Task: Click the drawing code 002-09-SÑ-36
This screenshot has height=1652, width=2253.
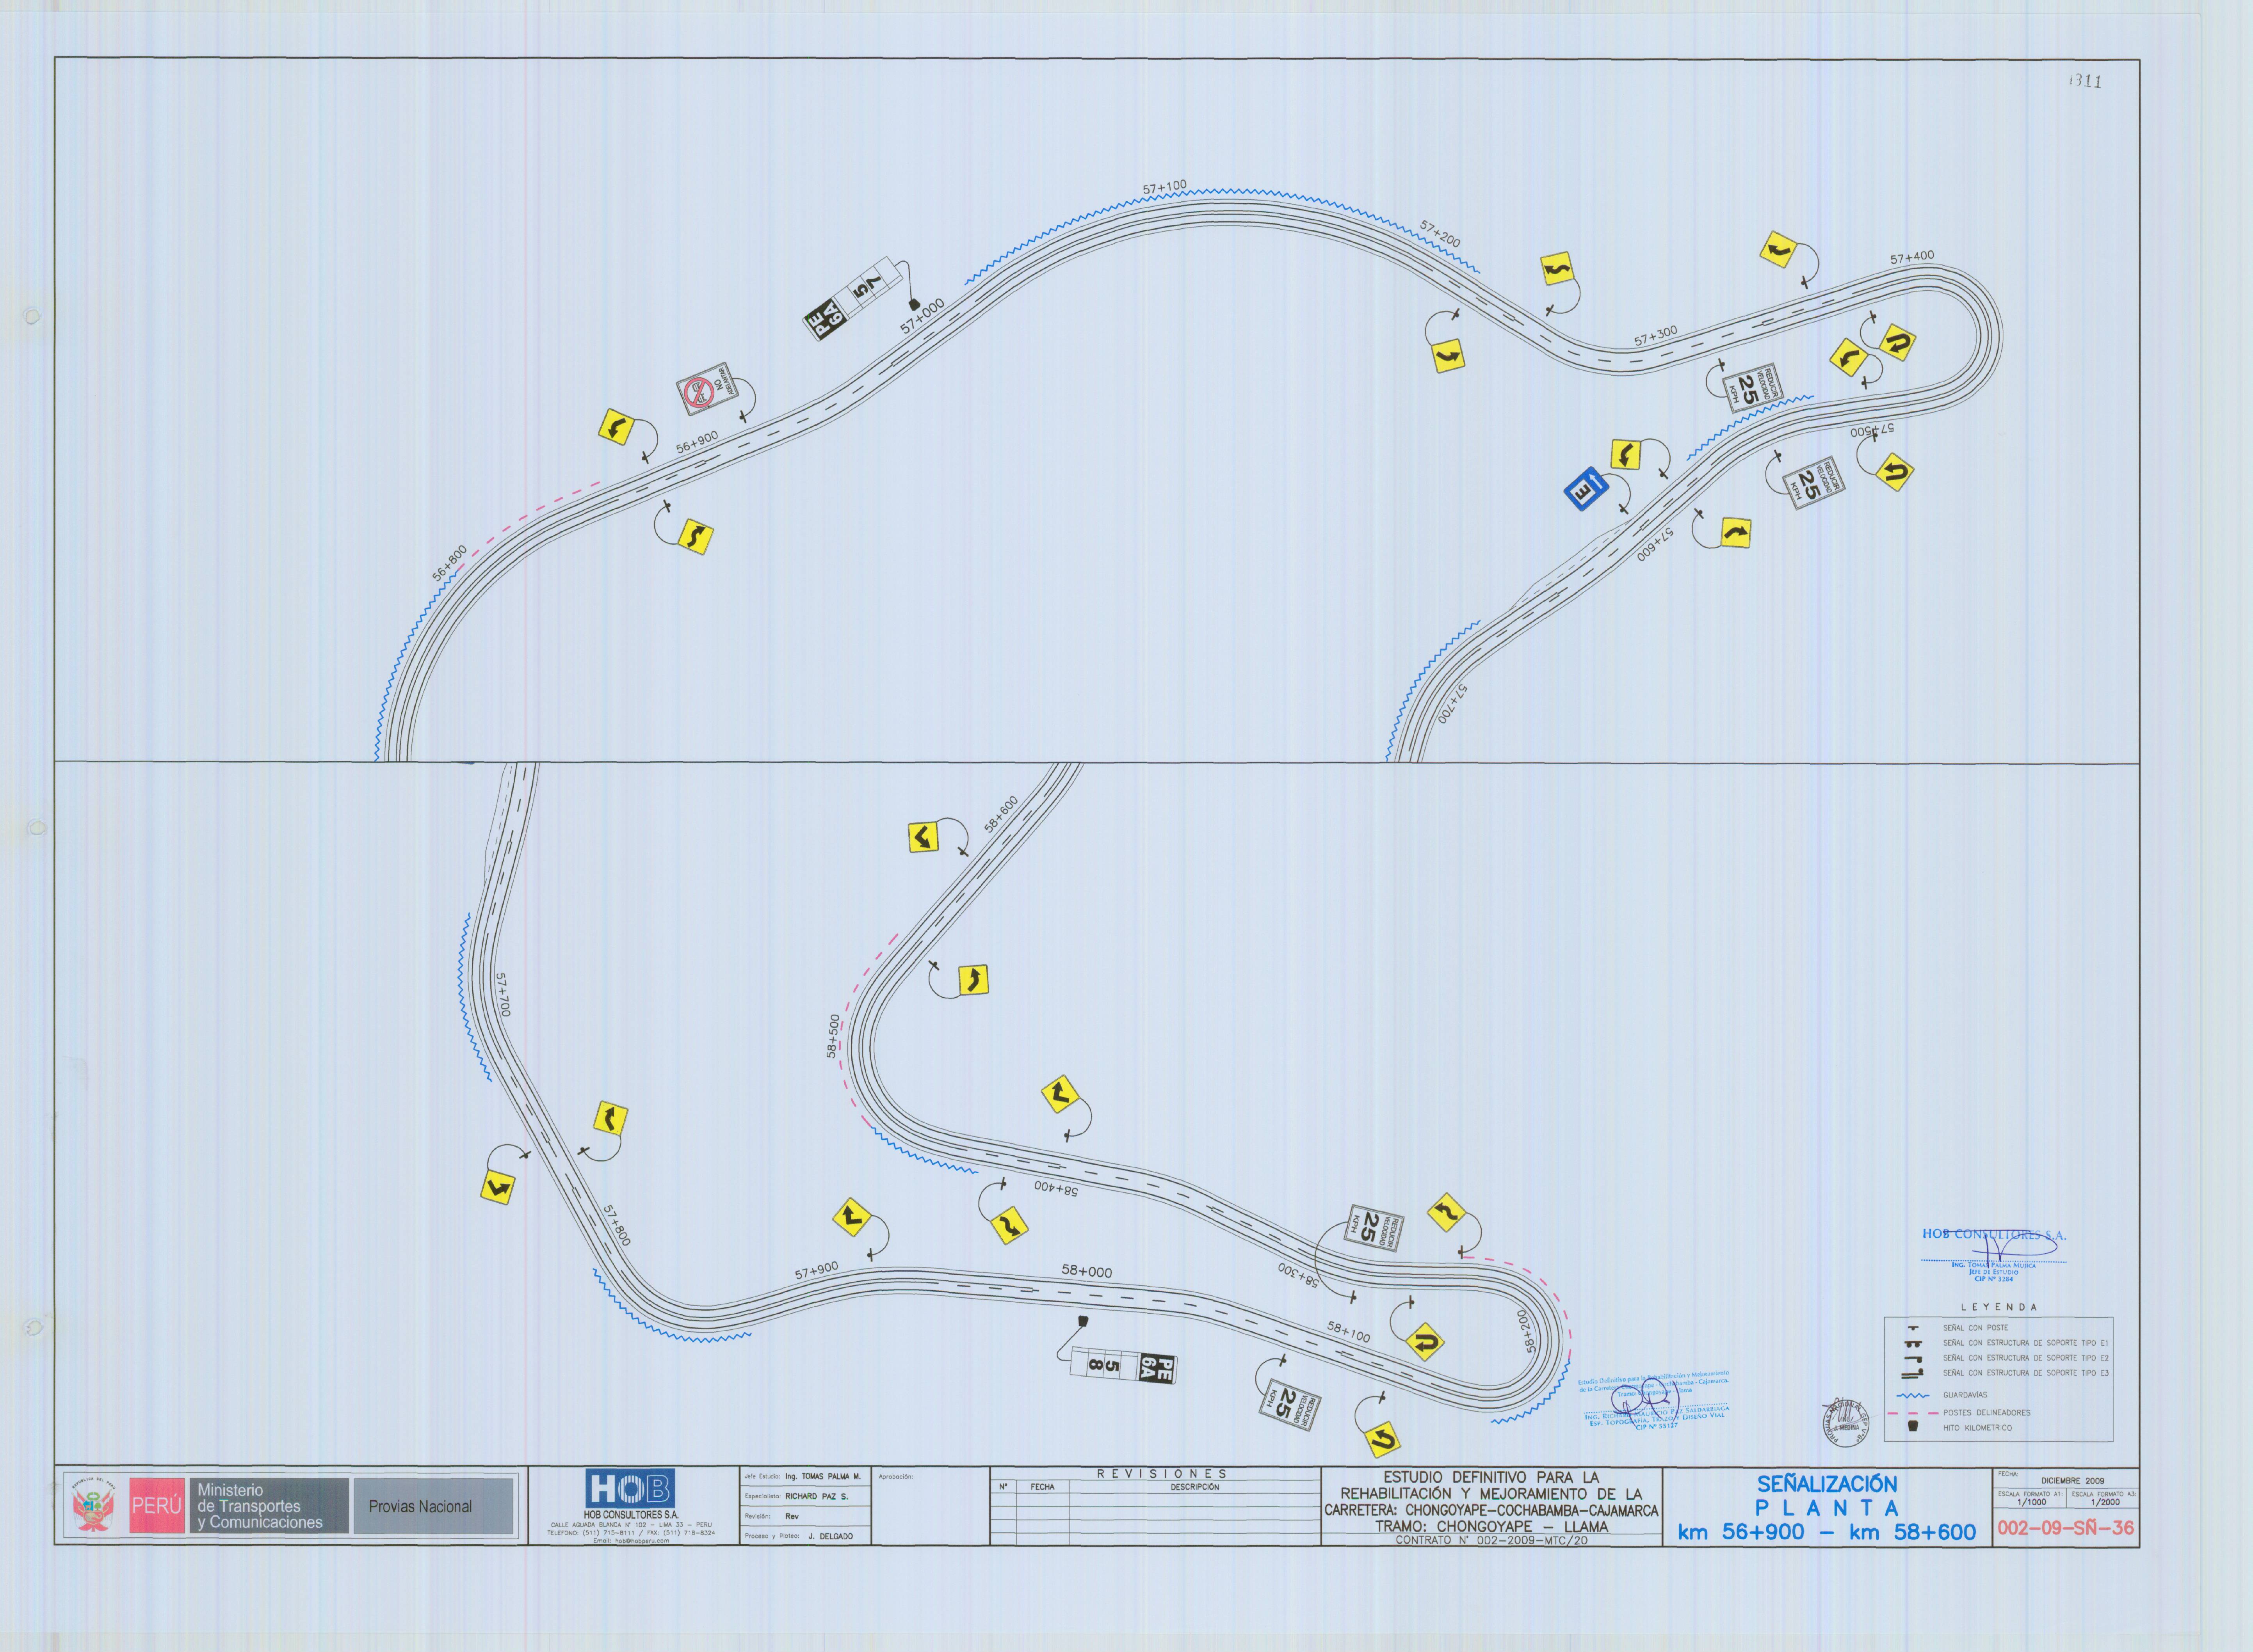Action: [2066, 1528]
